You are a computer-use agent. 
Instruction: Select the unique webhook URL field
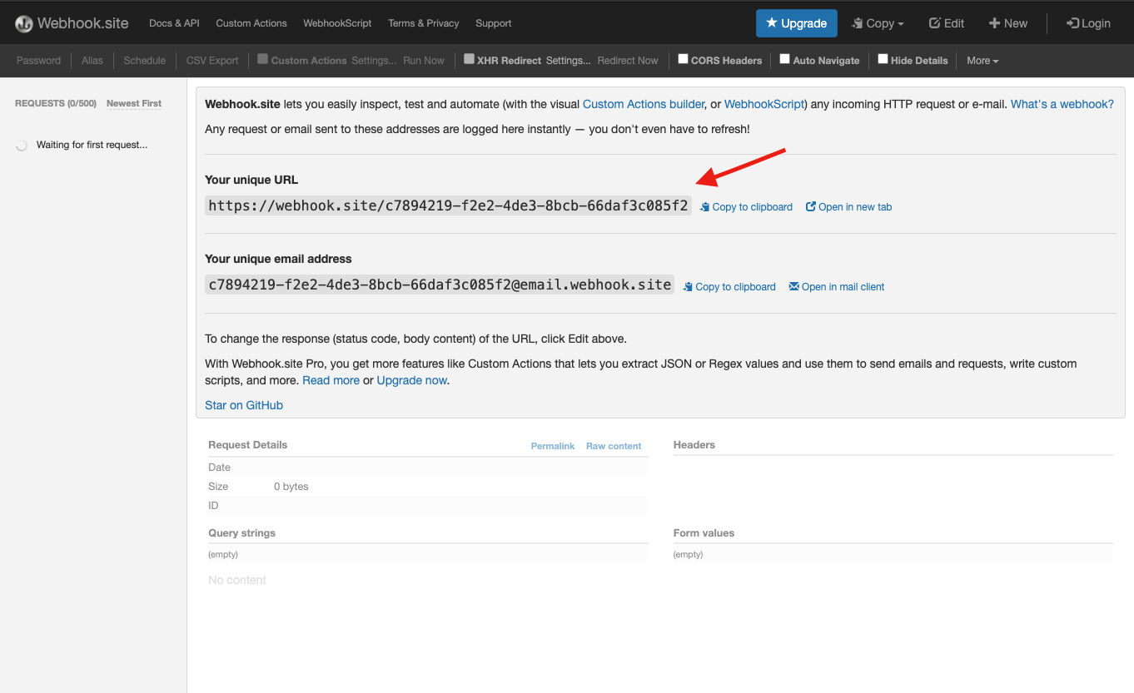[x=448, y=205]
